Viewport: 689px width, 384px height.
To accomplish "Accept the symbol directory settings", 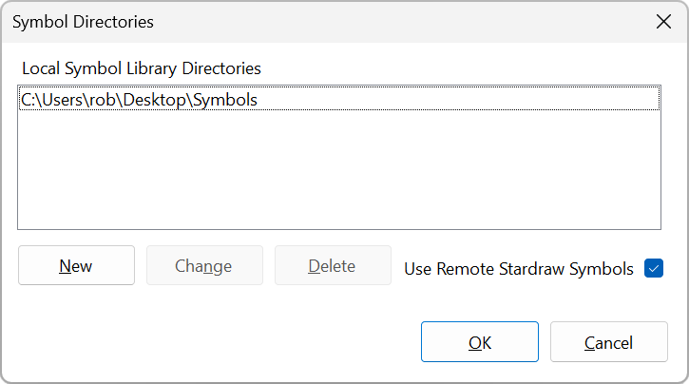I will tap(480, 342).
